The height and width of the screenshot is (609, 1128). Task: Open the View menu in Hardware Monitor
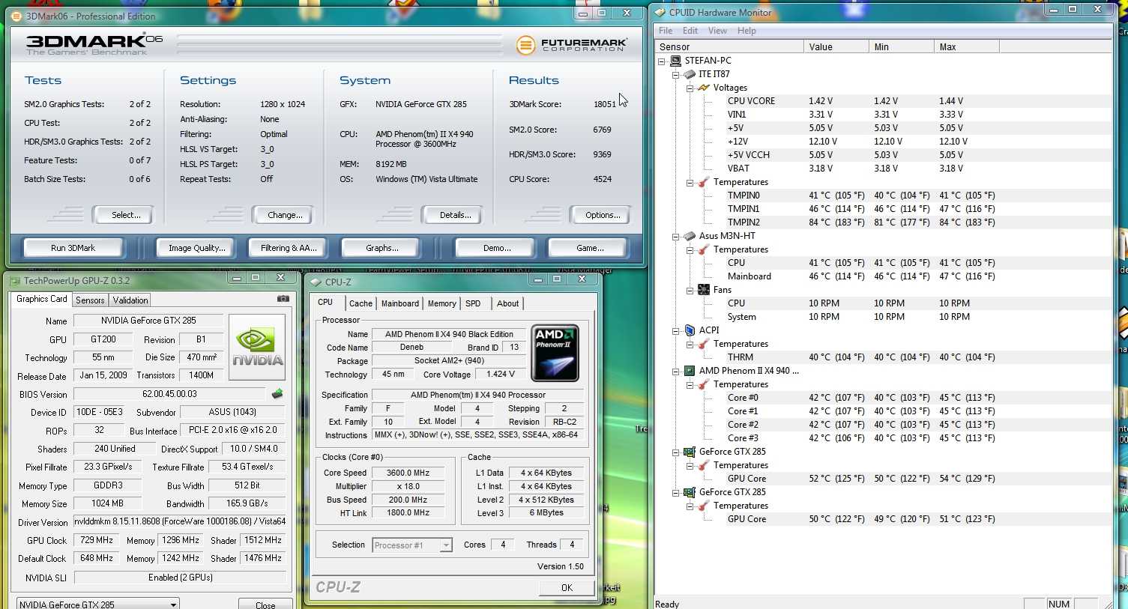click(717, 31)
